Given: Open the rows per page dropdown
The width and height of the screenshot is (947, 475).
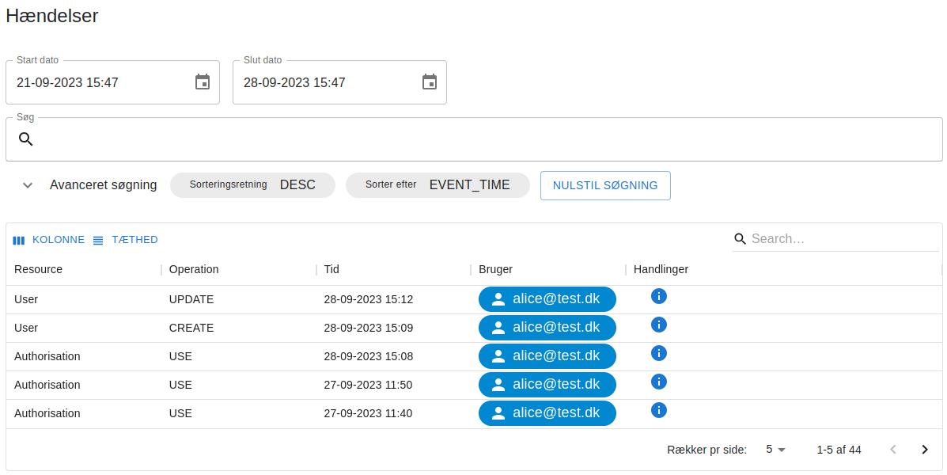Looking at the screenshot, I should click(x=775, y=450).
